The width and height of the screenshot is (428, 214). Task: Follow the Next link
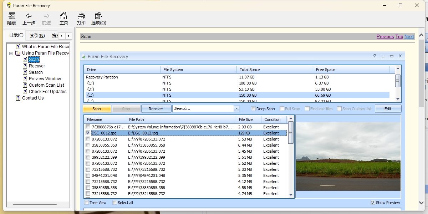point(409,36)
